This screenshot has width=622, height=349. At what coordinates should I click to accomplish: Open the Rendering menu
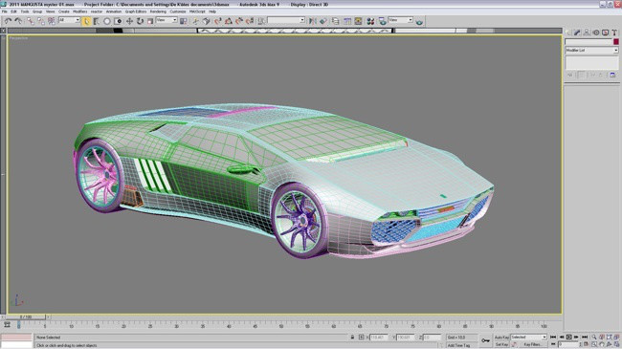point(158,11)
